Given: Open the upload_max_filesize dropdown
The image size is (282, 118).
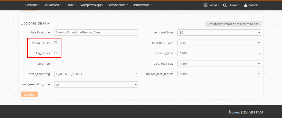Looking at the screenshot, I should [219, 74].
